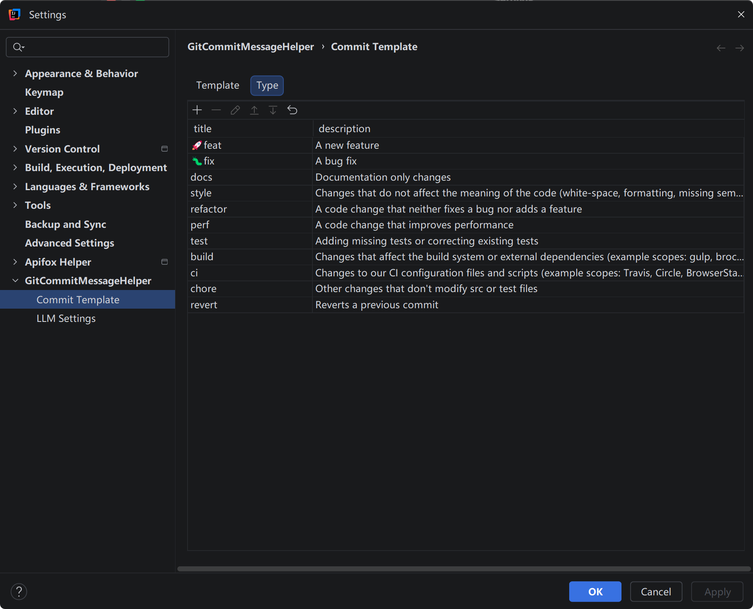Close the Settings dialog

[741, 15]
